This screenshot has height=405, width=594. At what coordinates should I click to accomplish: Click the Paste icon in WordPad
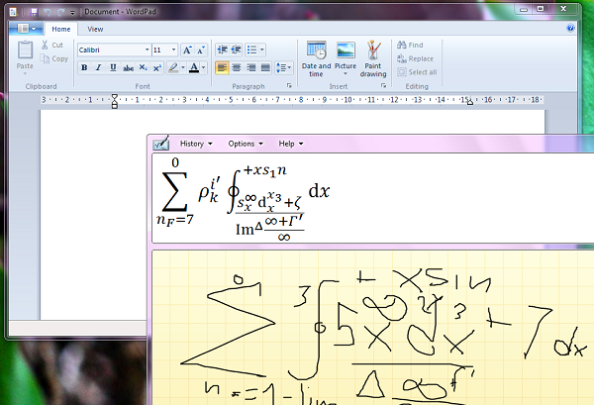(x=25, y=50)
